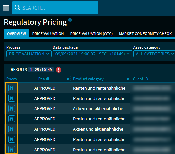Switch to the PRICE VALUATION tab
The height and width of the screenshot is (154, 175).
[x=48, y=34]
